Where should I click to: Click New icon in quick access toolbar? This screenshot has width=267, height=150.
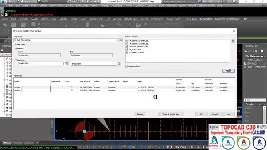coord(10,2)
